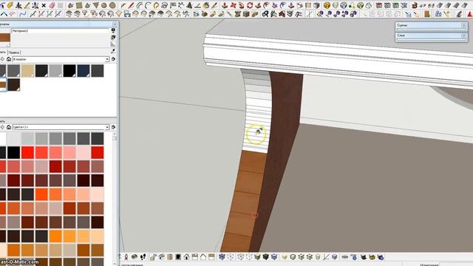Image resolution: width=473 pixels, height=266 pixels.
Task: Click the black arch curve icon
Action: (x=4, y=14)
